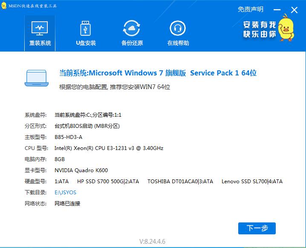The image size is (306, 248).
Task: Open the 备份还原 cloud sync icon
Action: tap(132, 28)
